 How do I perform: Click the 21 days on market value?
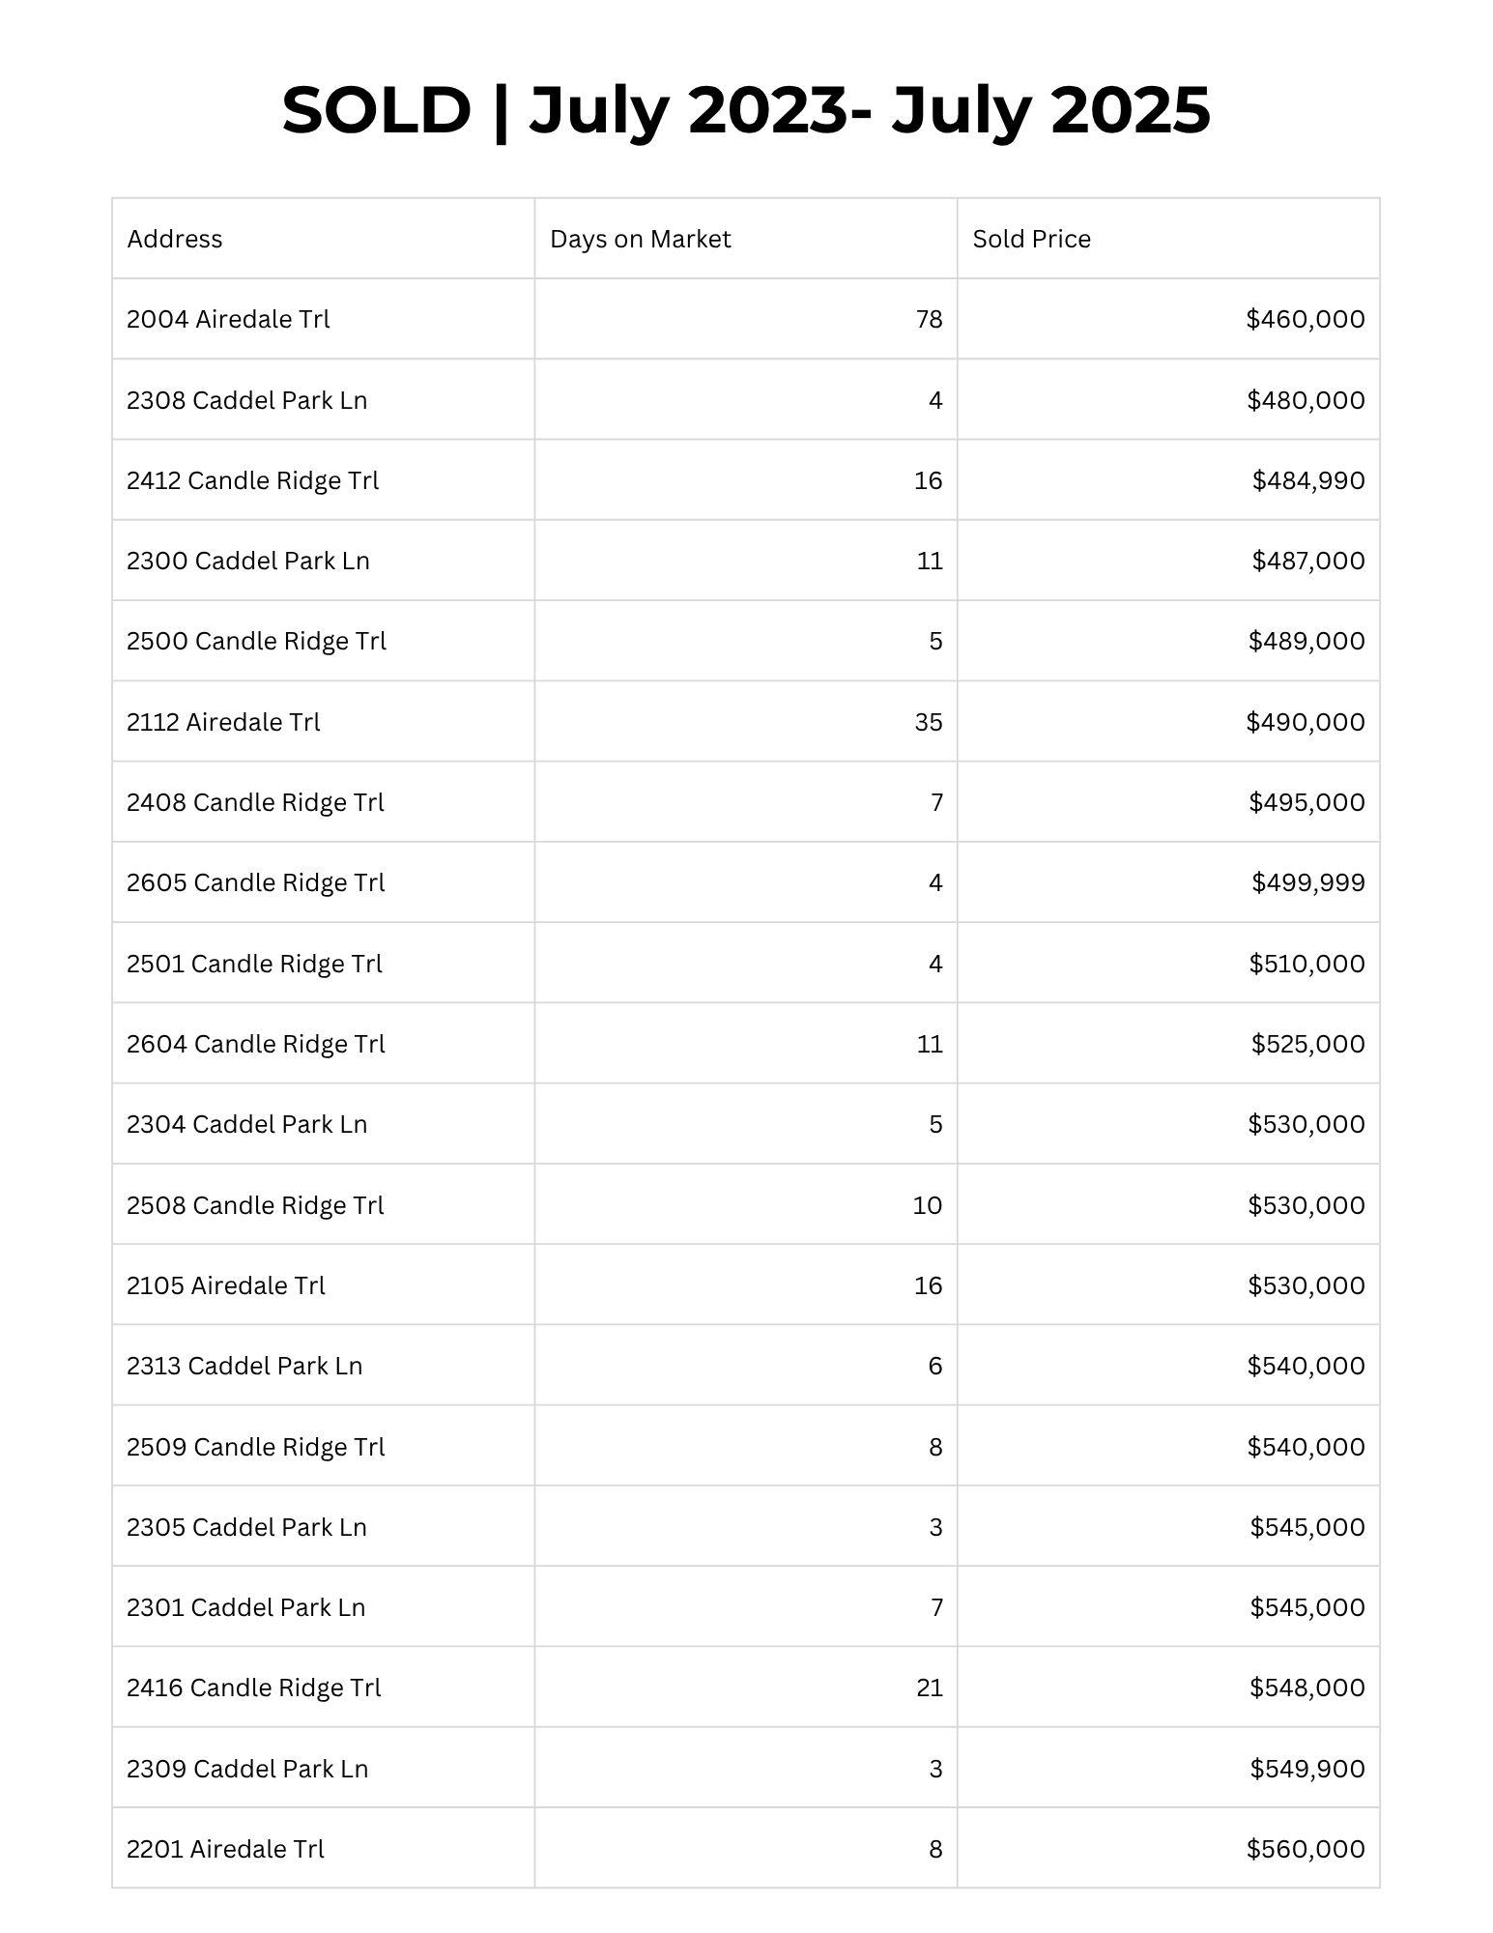tap(929, 1688)
